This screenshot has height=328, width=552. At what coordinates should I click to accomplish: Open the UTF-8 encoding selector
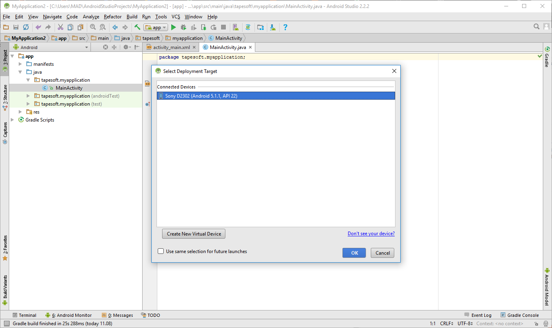(x=465, y=324)
